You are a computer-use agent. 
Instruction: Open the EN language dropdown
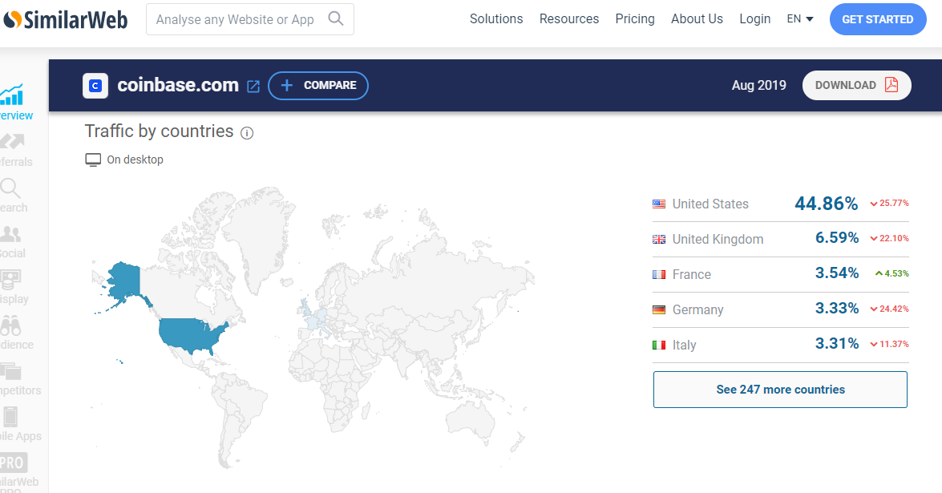click(x=800, y=18)
